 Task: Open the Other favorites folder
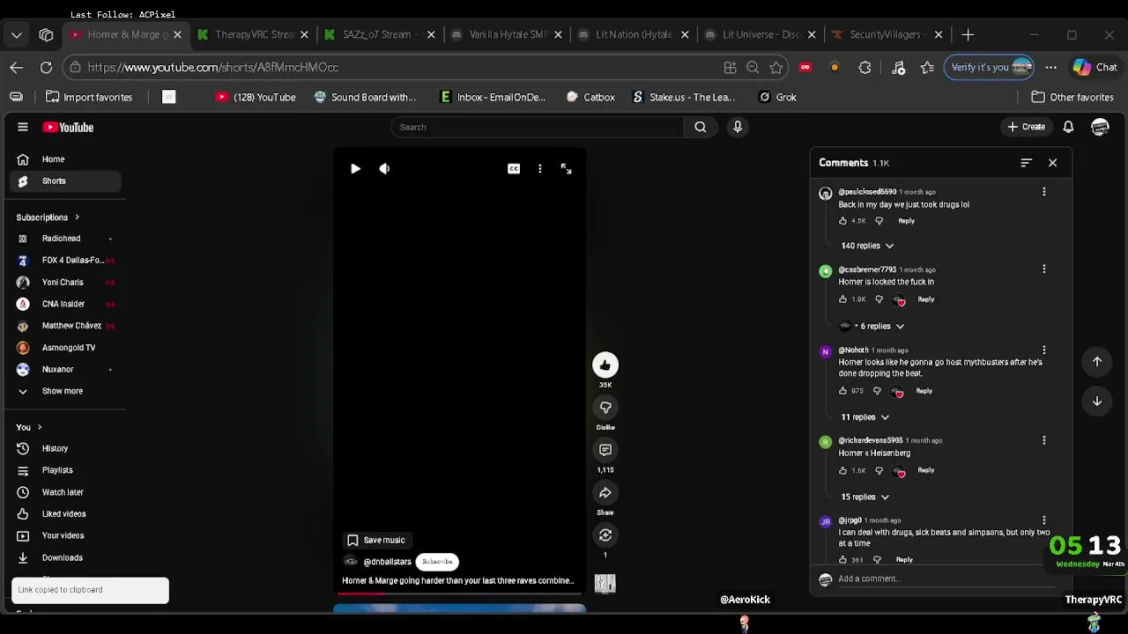point(1072,97)
